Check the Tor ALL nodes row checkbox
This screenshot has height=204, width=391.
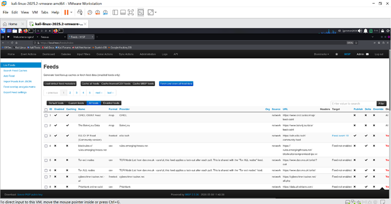pyautogui.click(x=46, y=170)
